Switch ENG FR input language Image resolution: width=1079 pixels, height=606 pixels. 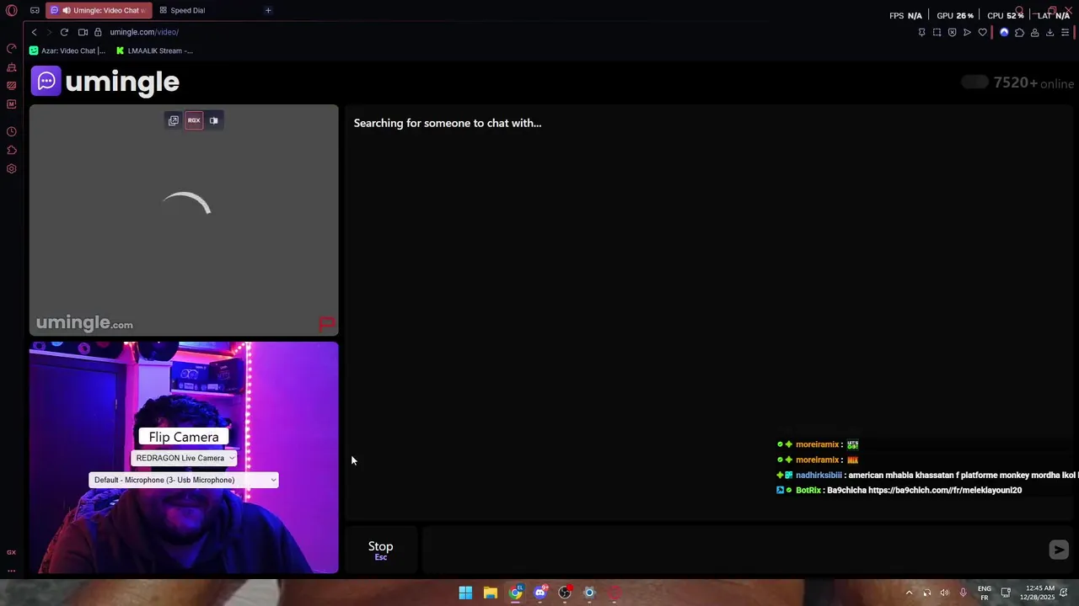tap(984, 593)
